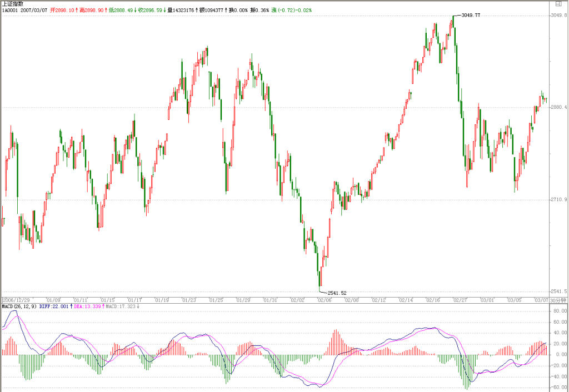Click the 1A0001 stock code in header
569x392 pixels.
click(x=10, y=10)
